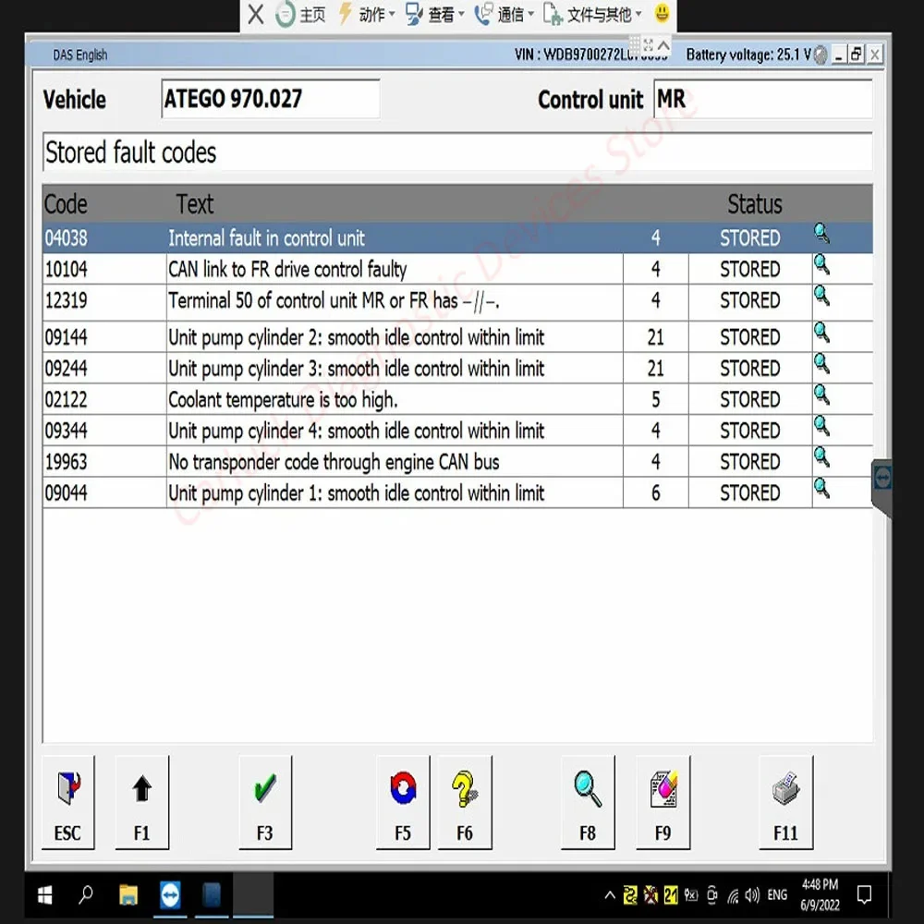Open details magnifier for code 12319

pyautogui.click(x=821, y=296)
